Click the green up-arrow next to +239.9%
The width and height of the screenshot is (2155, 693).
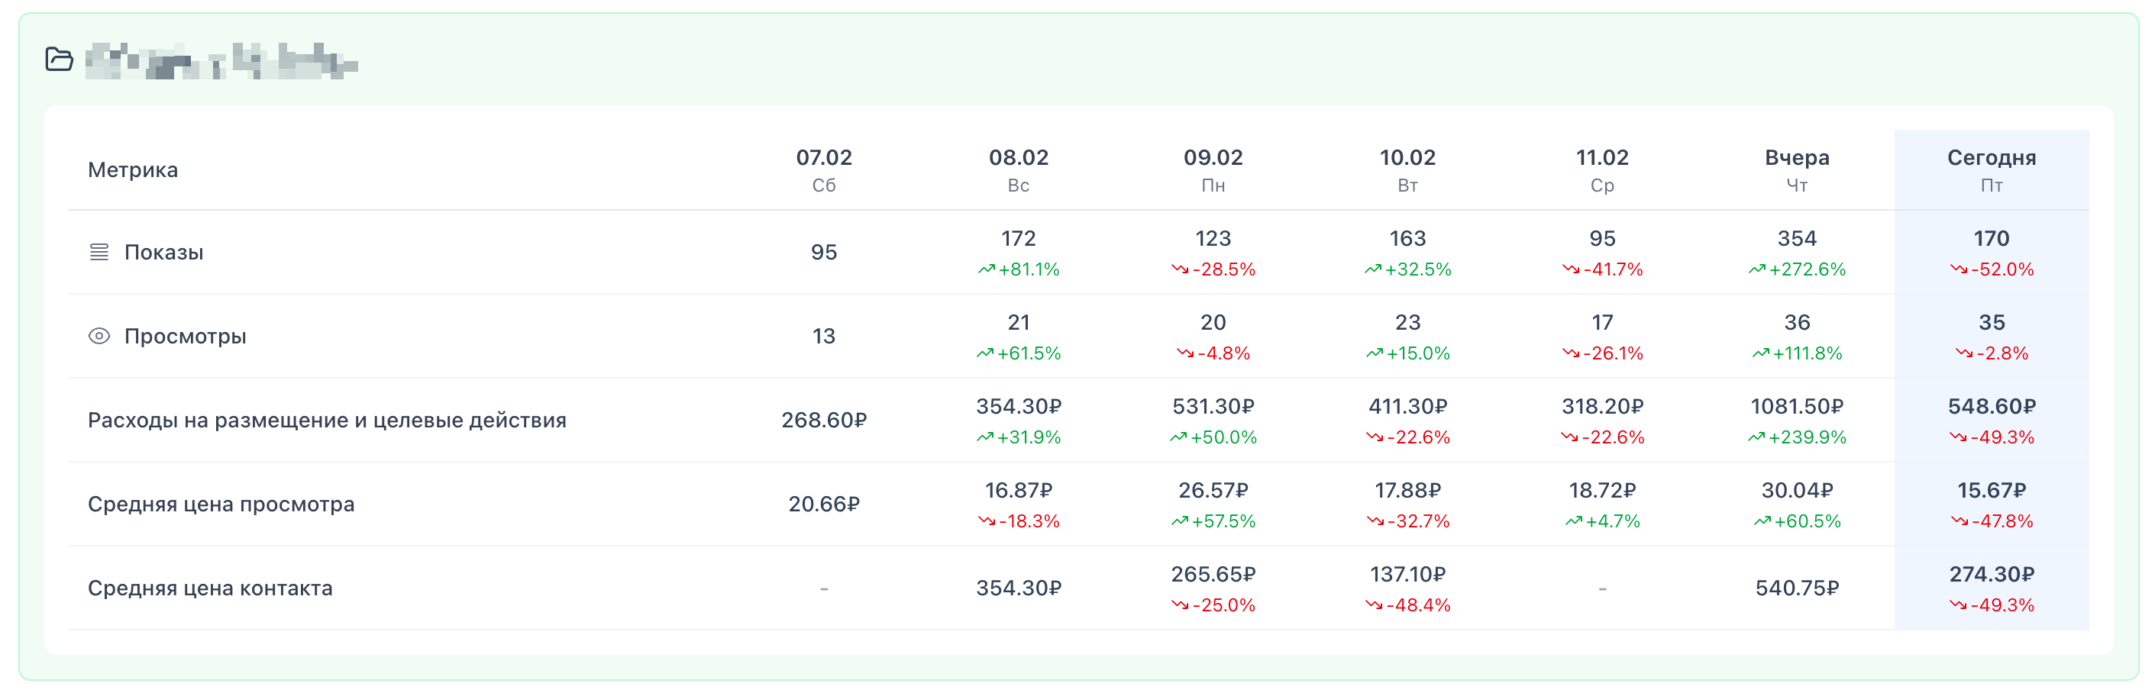(x=1756, y=437)
